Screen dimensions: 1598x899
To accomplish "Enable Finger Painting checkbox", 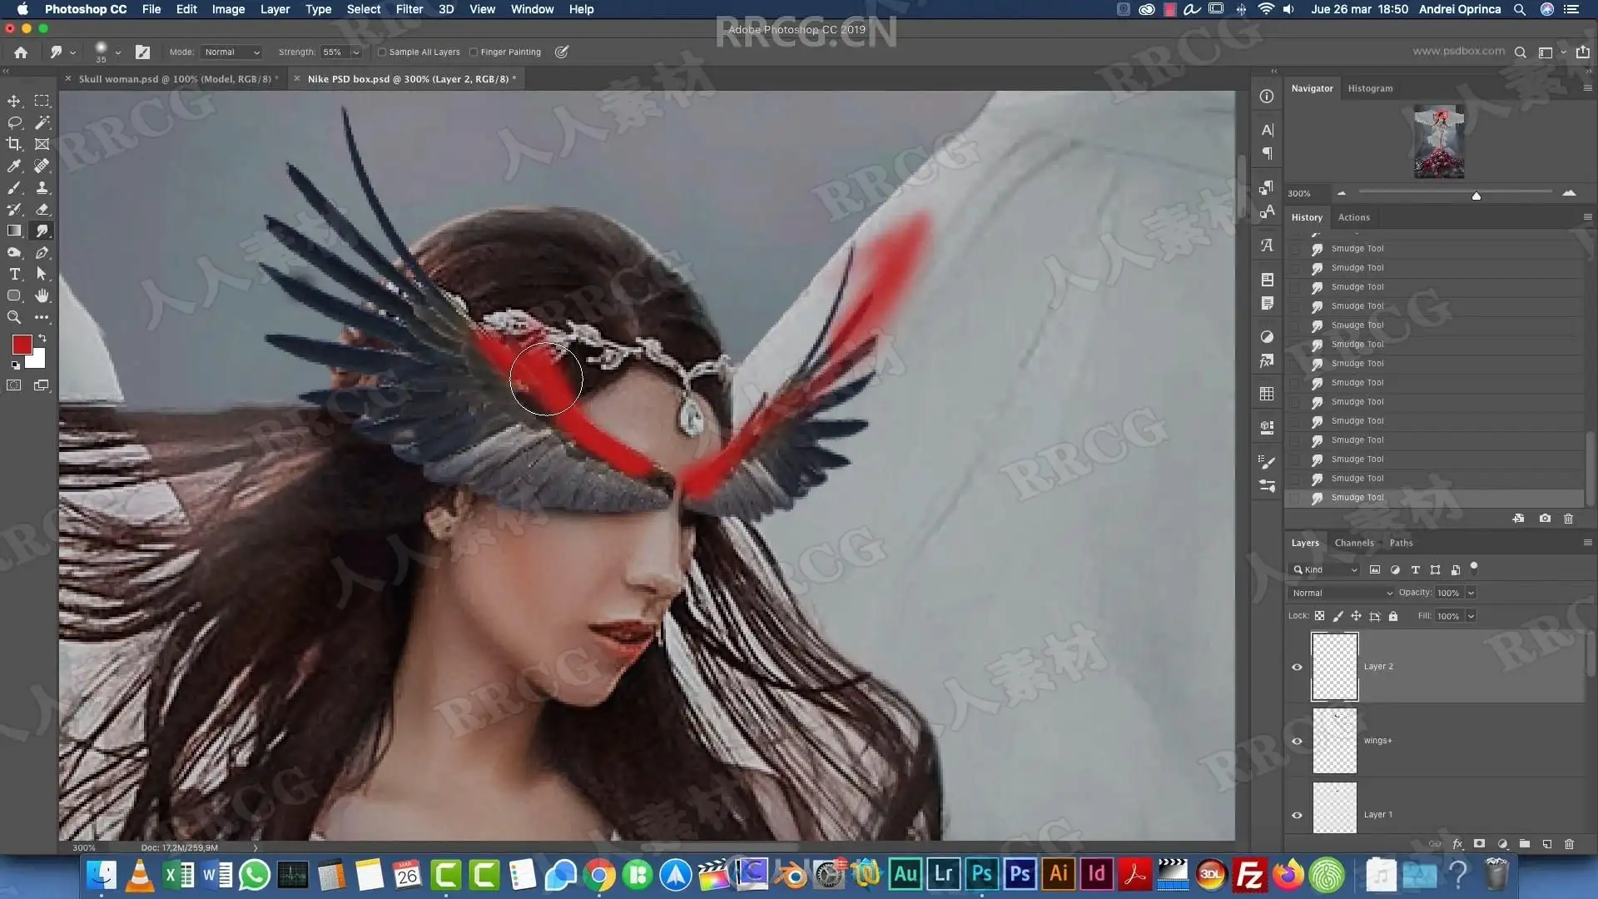I will click(x=474, y=52).
